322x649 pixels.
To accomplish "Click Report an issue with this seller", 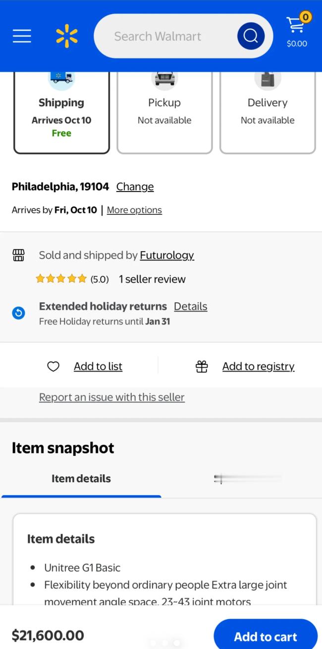I will pyautogui.click(x=112, y=397).
